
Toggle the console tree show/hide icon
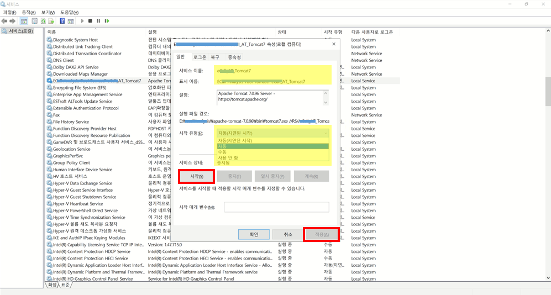24,21
